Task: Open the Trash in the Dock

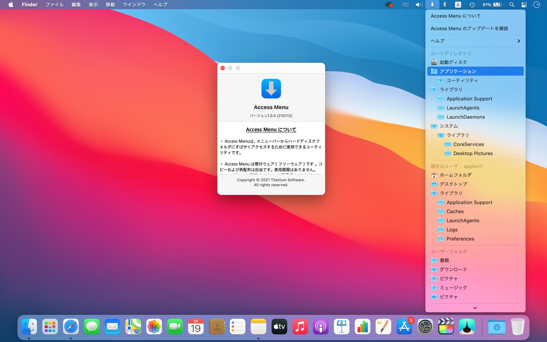Action: [x=518, y=326]
